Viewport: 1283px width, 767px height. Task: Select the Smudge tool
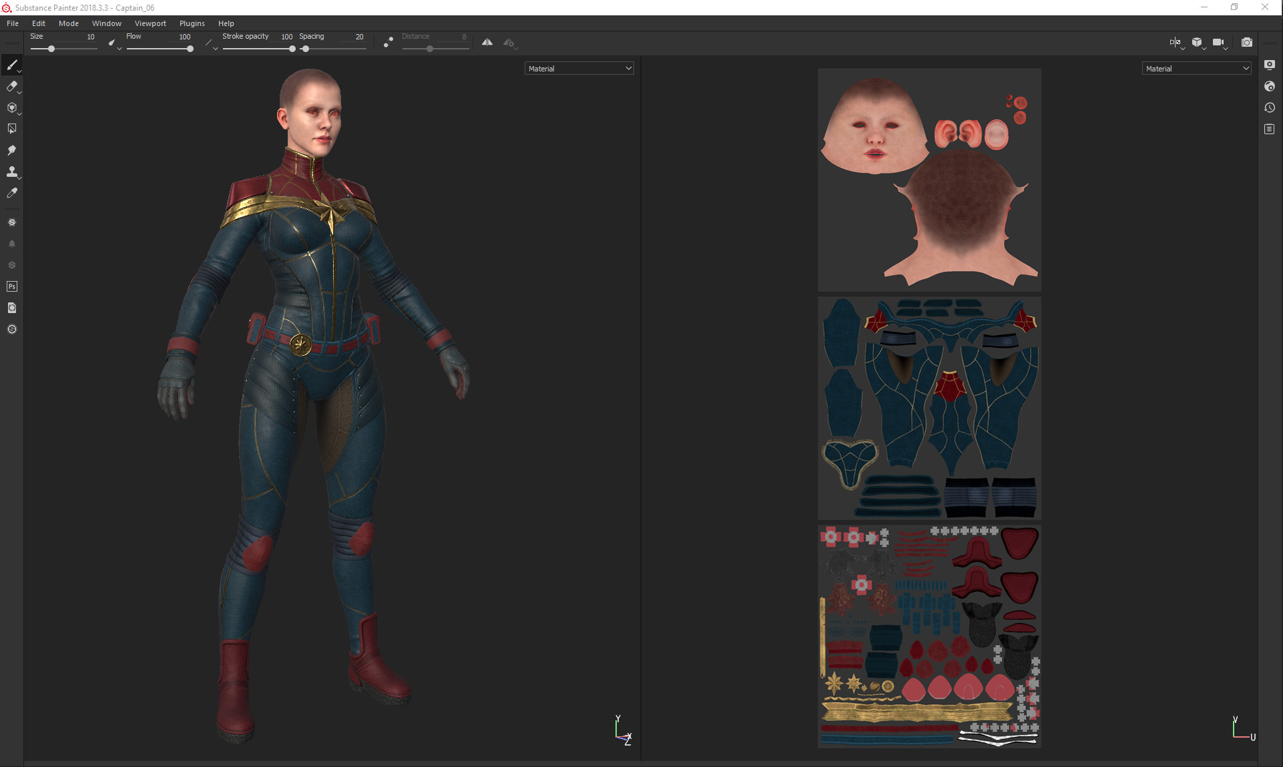pos(11,150)
